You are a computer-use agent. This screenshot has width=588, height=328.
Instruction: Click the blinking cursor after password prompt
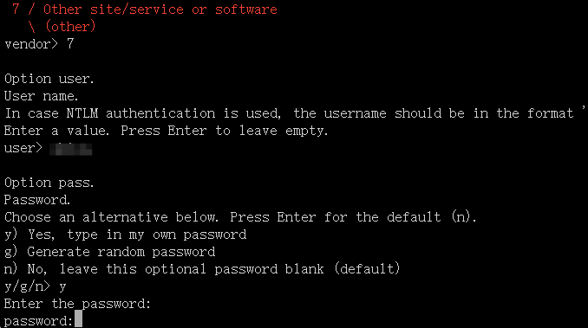78,319
